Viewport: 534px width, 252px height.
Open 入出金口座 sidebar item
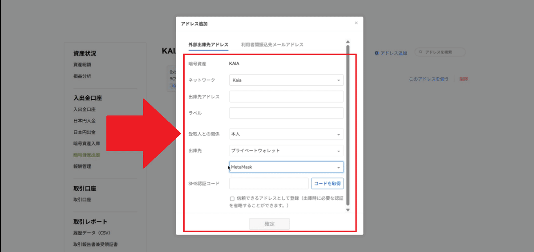point(85,110)
